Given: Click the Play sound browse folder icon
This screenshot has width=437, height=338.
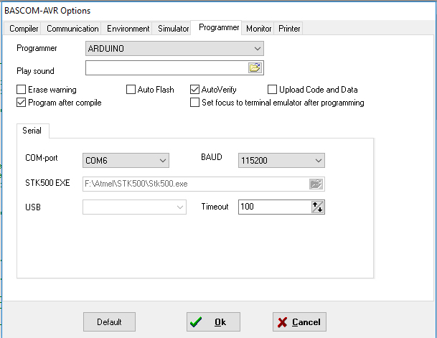Looking at the screenshot, I should pos(255,68).
